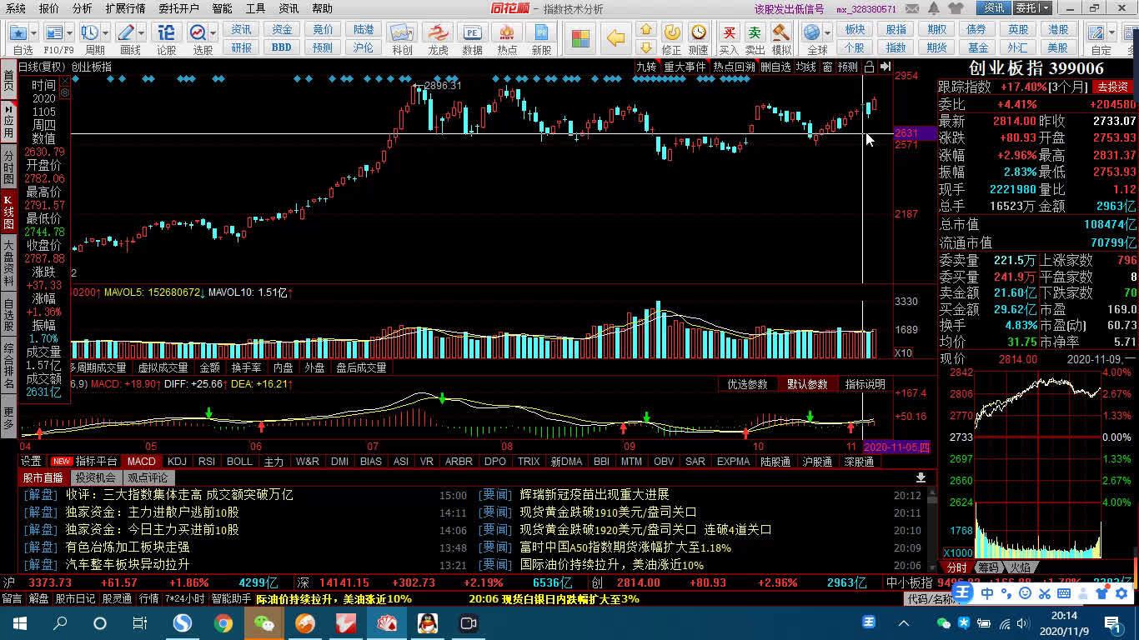The height and width of the screenshot is (640, 1139).
Task: Click the chart lock icon
Action: point(869,67)
